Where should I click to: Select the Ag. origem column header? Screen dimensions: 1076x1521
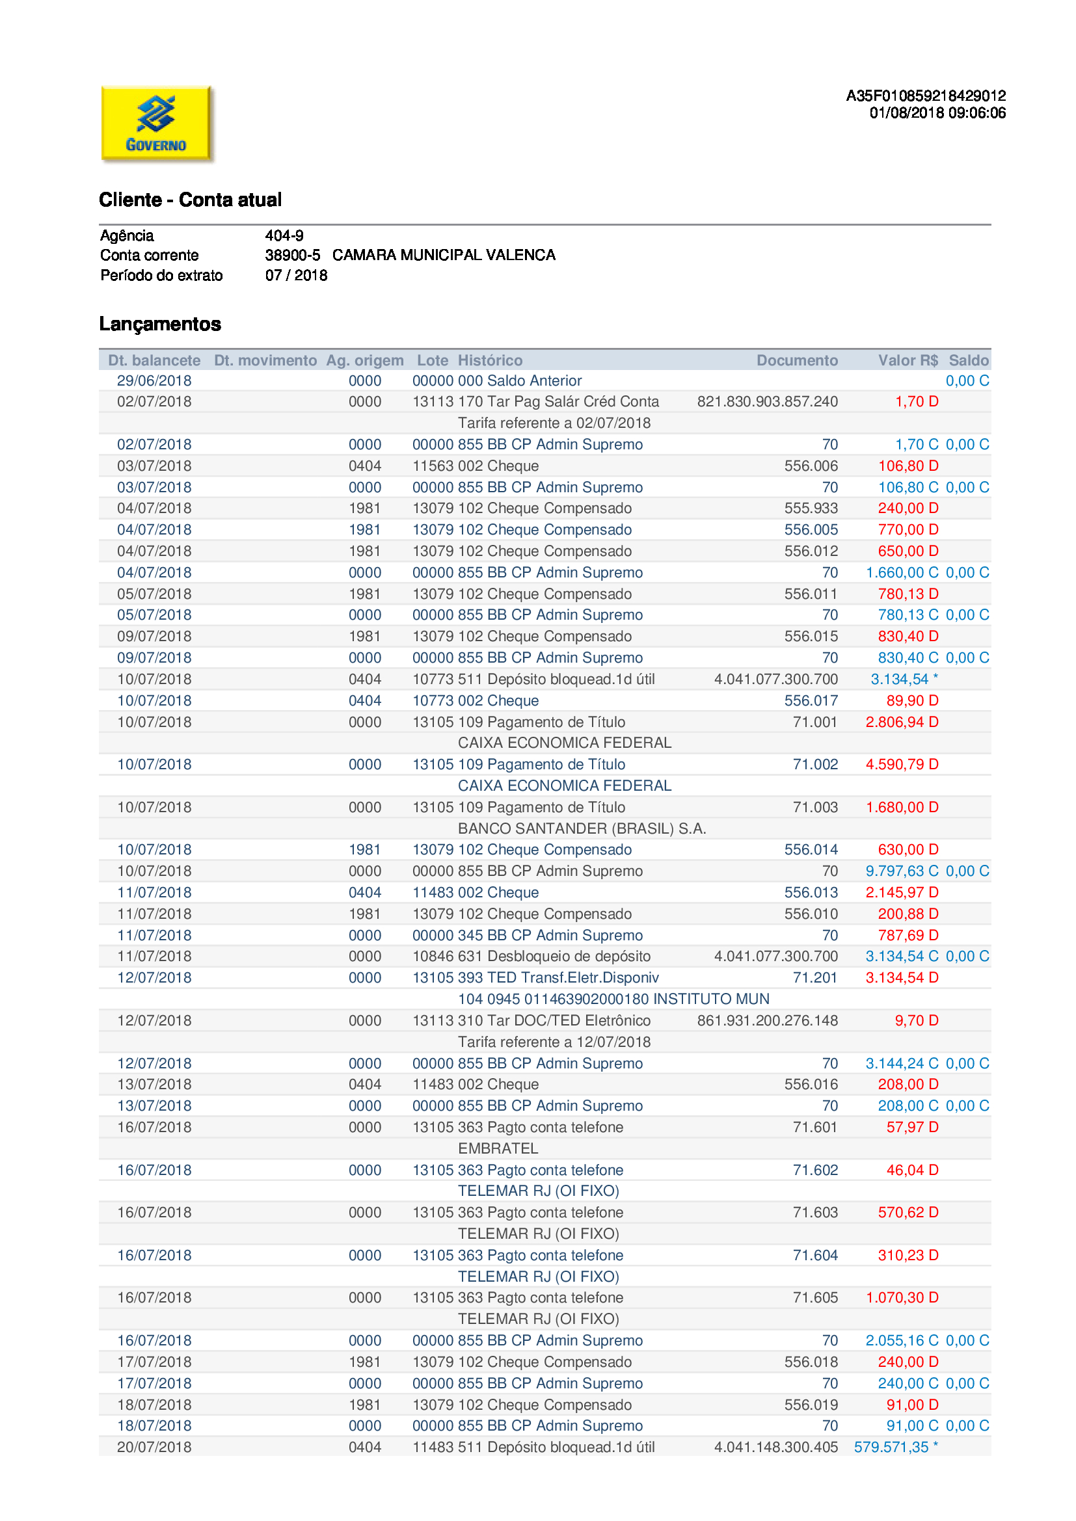(364, 360)
